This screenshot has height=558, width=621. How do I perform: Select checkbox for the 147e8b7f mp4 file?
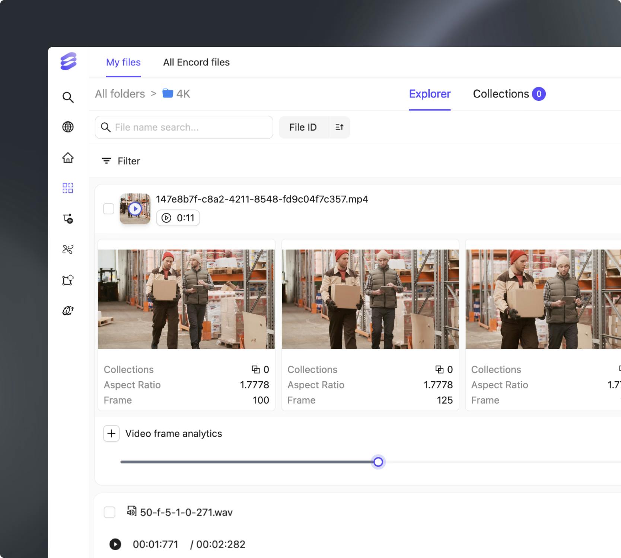click(109, 209)
